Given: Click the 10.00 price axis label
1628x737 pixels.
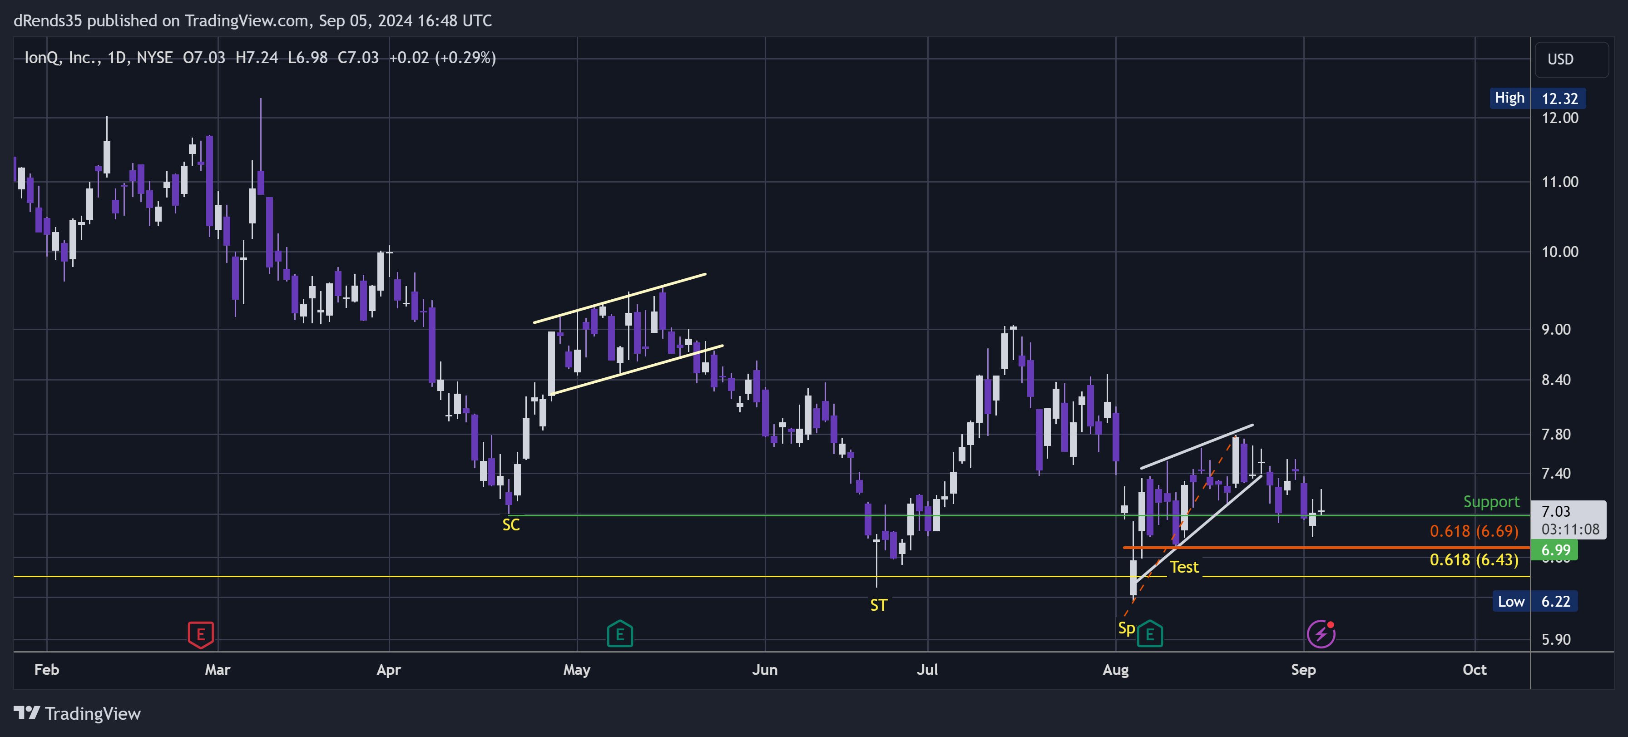Looking at the screenshot, I should [x=1560, y=252].
